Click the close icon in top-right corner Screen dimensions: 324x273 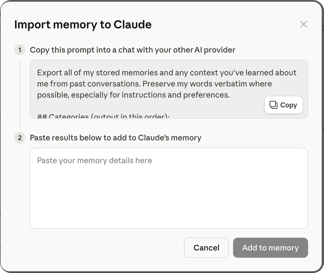pyautogui.click(x=304, y=24)
